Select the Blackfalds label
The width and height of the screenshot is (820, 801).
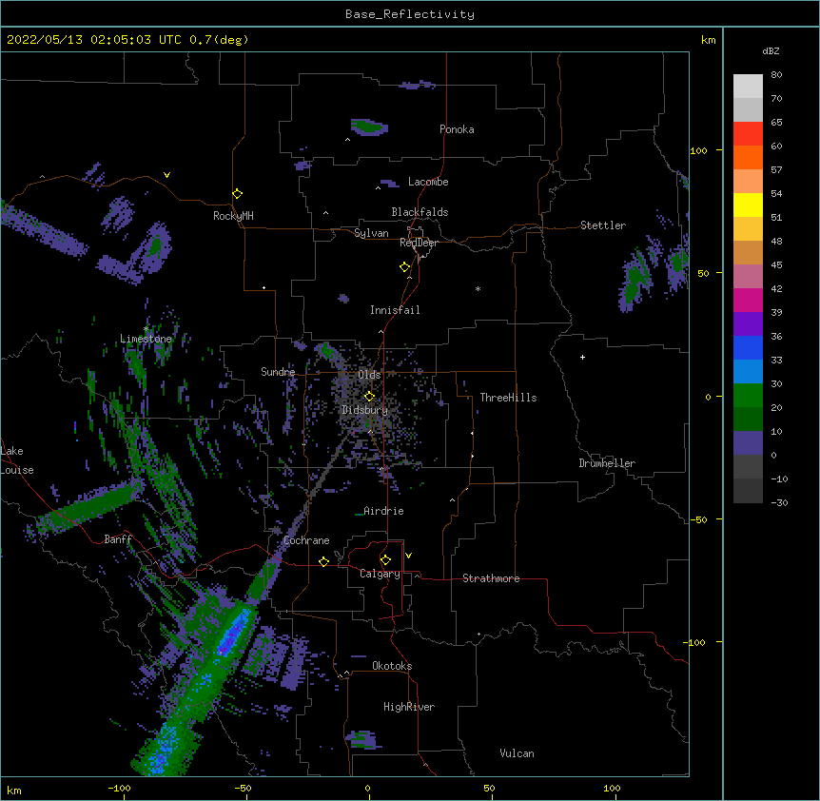pos(420,212)
